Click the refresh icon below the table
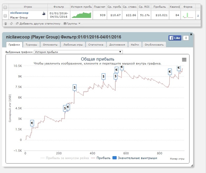Image resolution: width=206 pixels, height=173 pixels. pos(11,24)
